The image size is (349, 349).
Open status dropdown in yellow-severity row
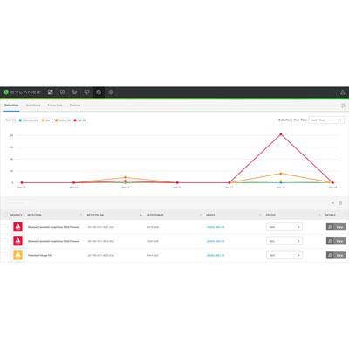coord(284,255)
